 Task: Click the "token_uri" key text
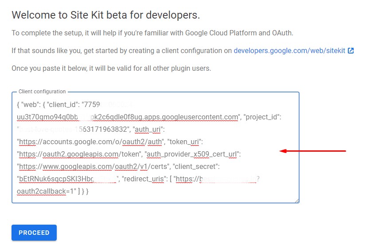[184, 142]
